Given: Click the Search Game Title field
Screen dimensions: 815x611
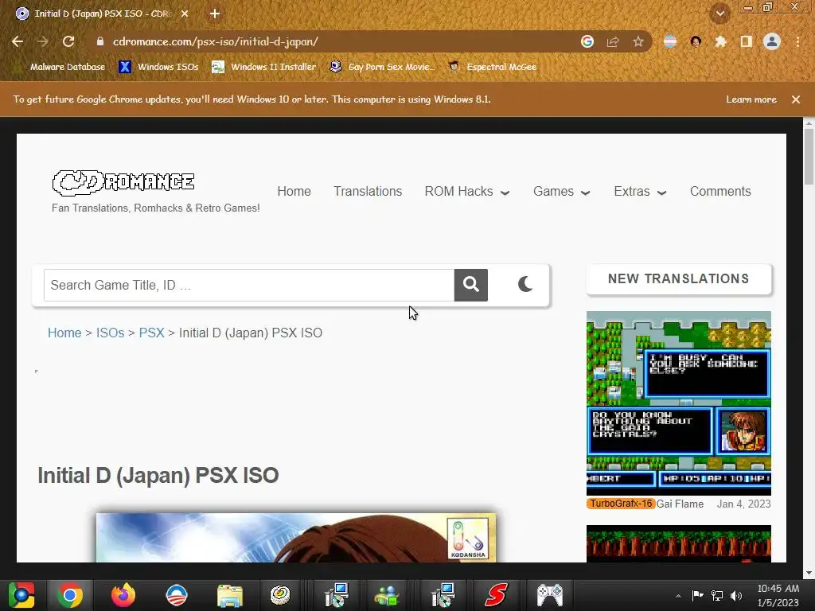Looking at the screenshot, I should click(x=249, y=285).
